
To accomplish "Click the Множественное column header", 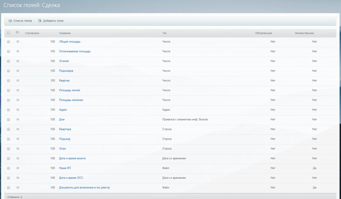I will click(304, 33).
